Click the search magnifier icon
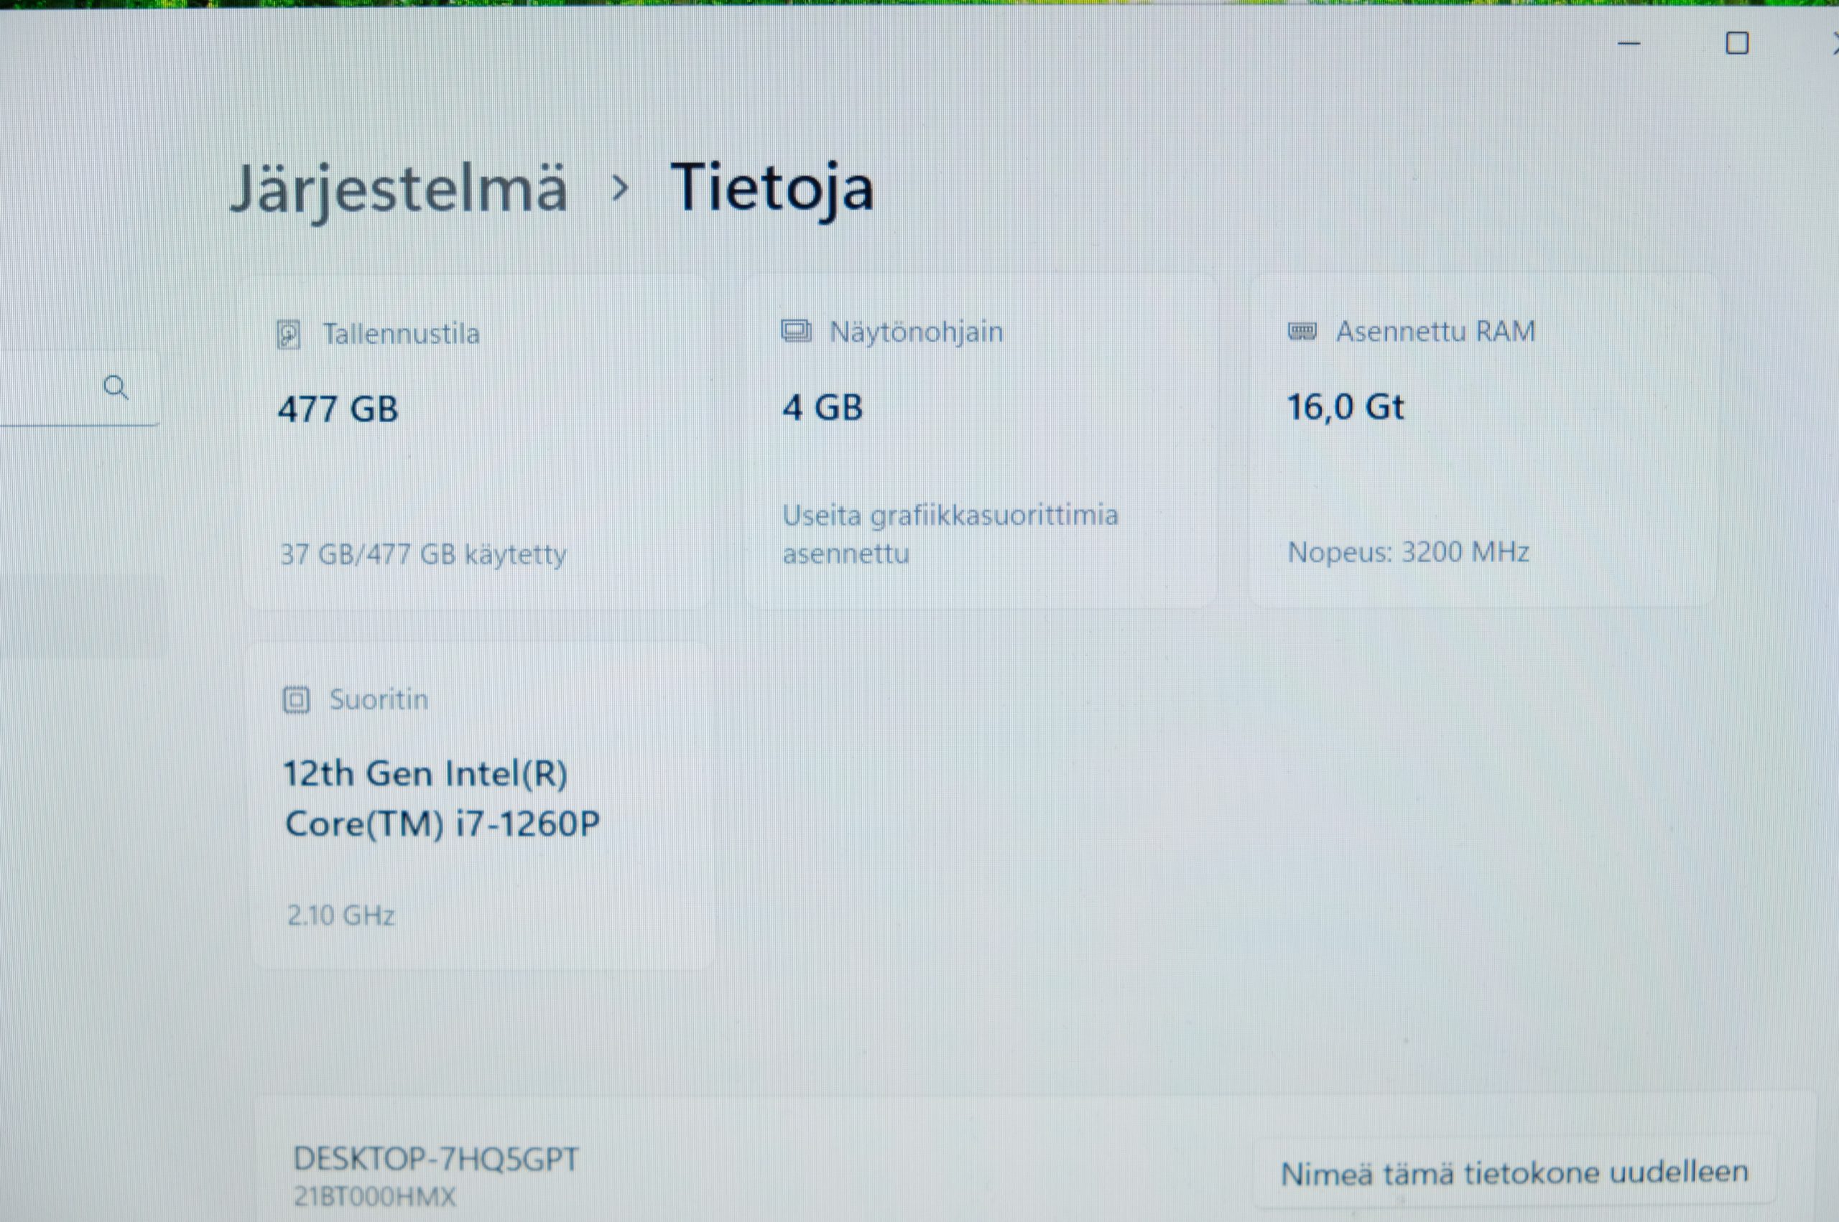Image resolution: width=1839 pixels, height=1222 pixels. click(x=116, y=387)
